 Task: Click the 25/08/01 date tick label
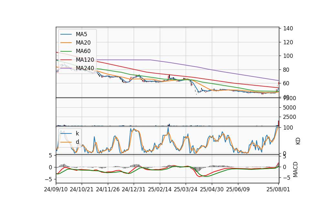pos(278,190)
